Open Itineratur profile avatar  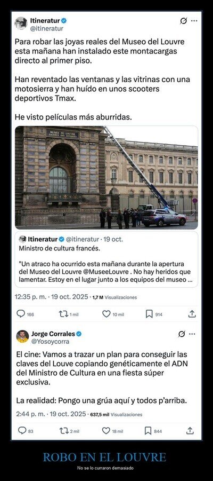pyautogui.click(x=21, y=23)
